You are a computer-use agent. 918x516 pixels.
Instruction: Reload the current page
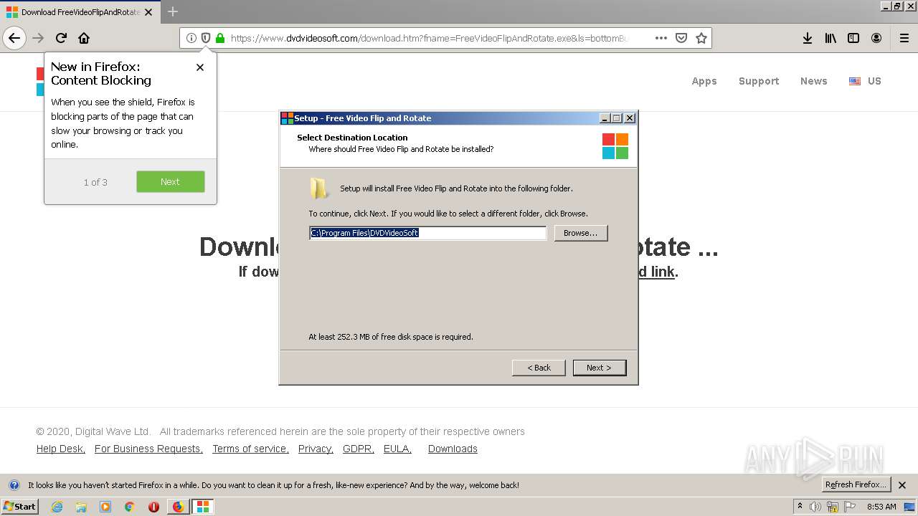pos(61,38)
